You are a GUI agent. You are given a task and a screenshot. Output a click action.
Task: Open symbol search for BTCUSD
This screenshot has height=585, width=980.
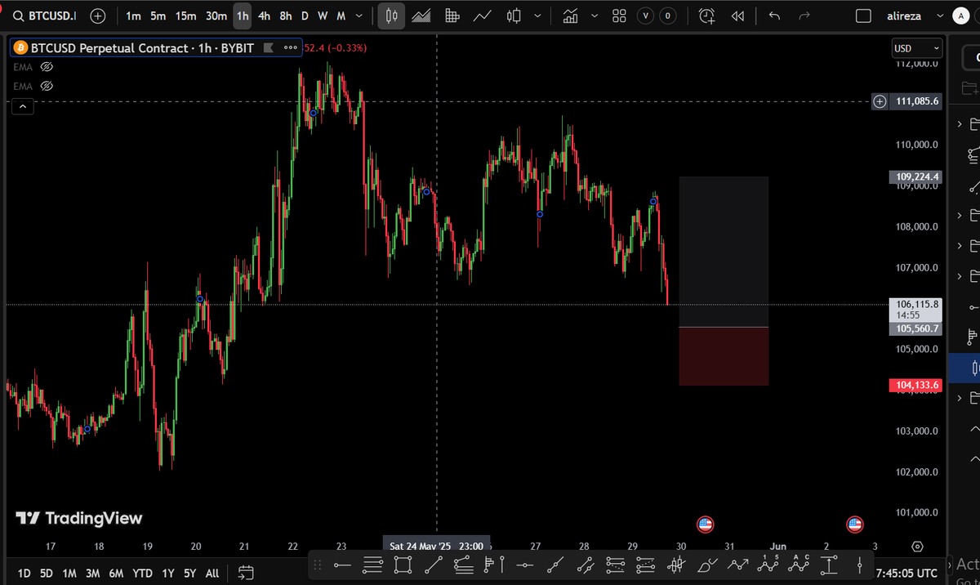coord(42,16)
